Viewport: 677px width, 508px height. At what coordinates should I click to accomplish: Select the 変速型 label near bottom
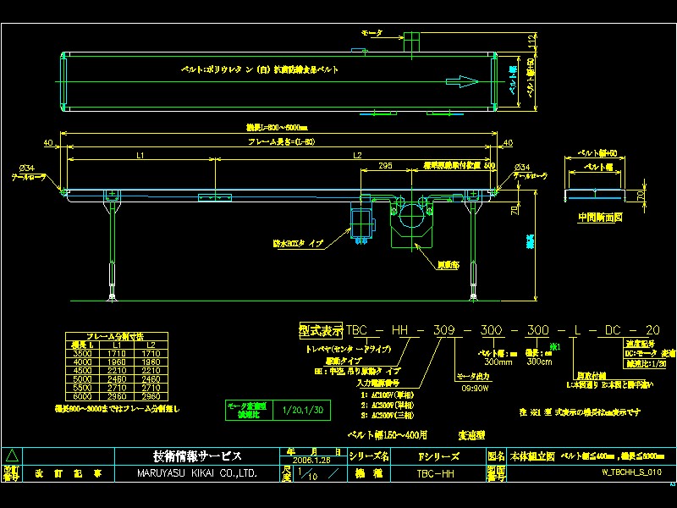click(471, 435)
